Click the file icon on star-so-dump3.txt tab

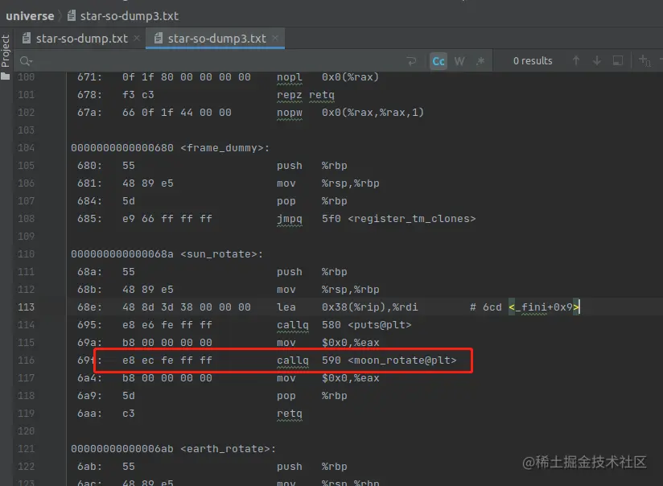coord(156,37)
